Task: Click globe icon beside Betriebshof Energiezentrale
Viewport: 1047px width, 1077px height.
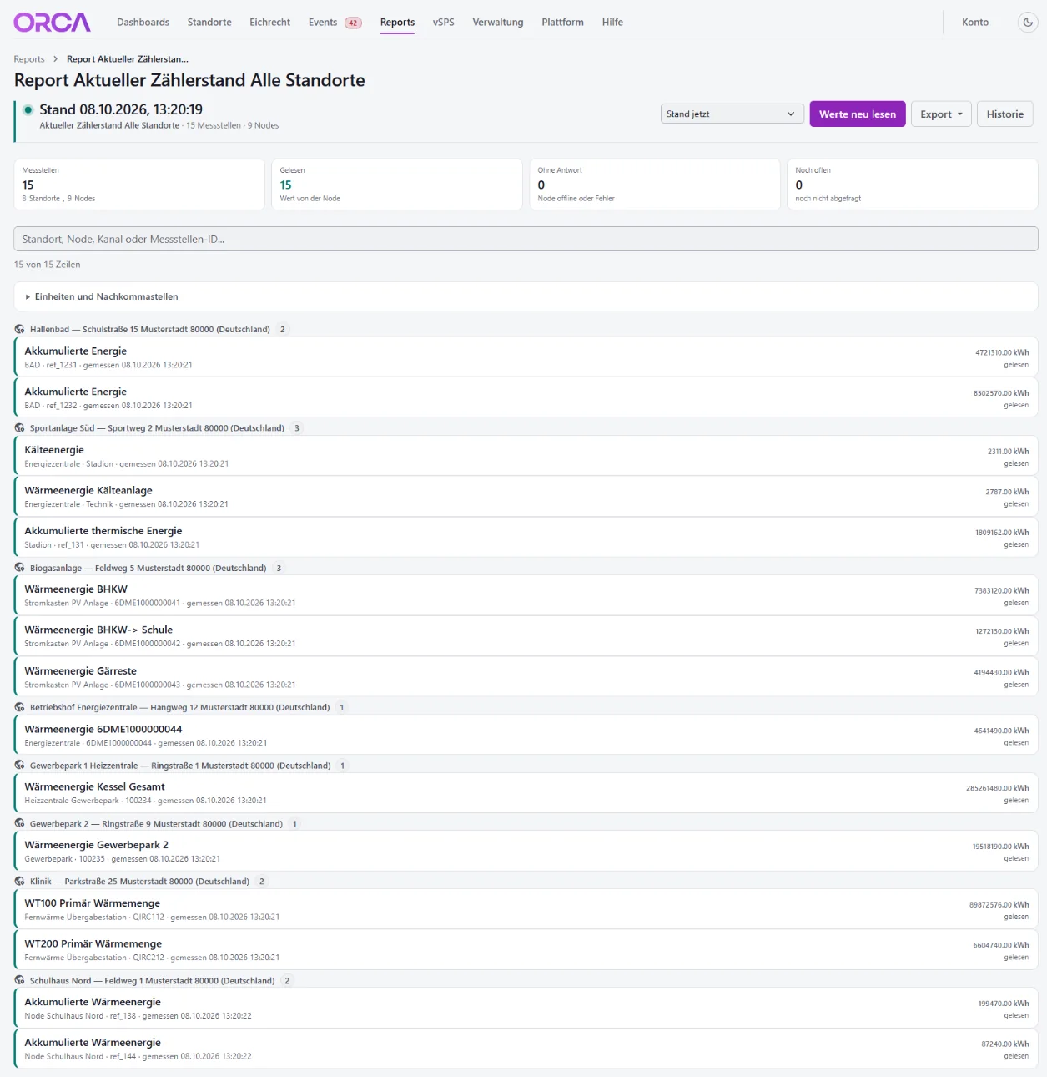Action: (x=19, y=708)
